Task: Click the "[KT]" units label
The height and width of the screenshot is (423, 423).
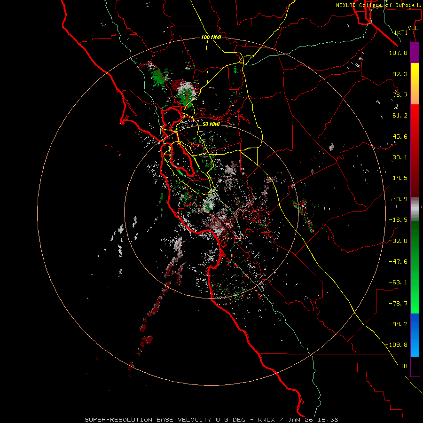Action: (401, 32)
